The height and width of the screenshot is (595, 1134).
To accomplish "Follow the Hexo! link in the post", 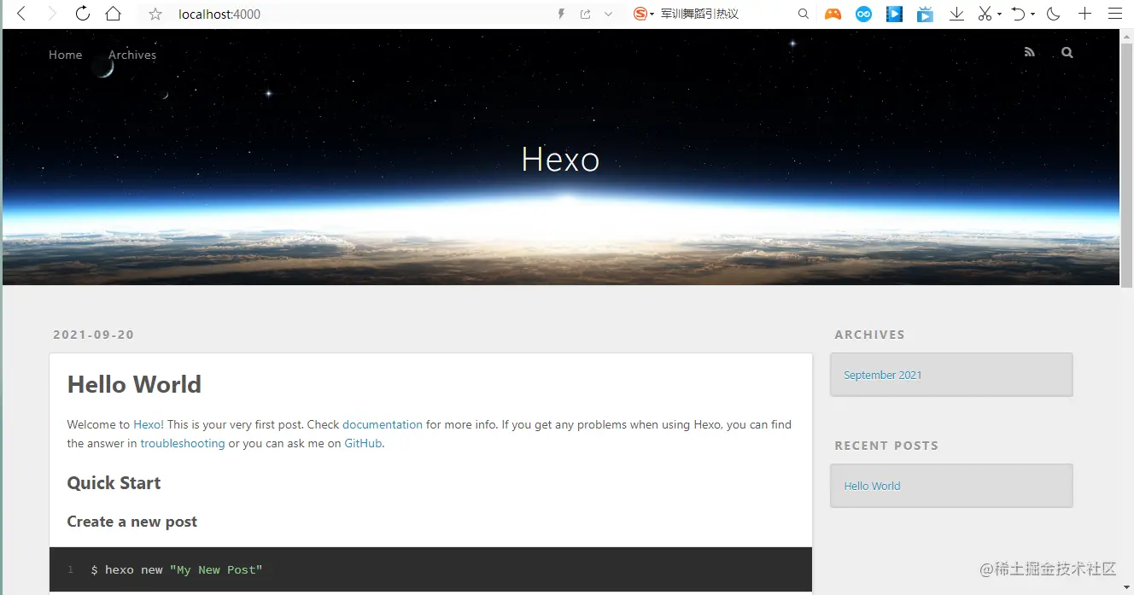I will (149, 424).
